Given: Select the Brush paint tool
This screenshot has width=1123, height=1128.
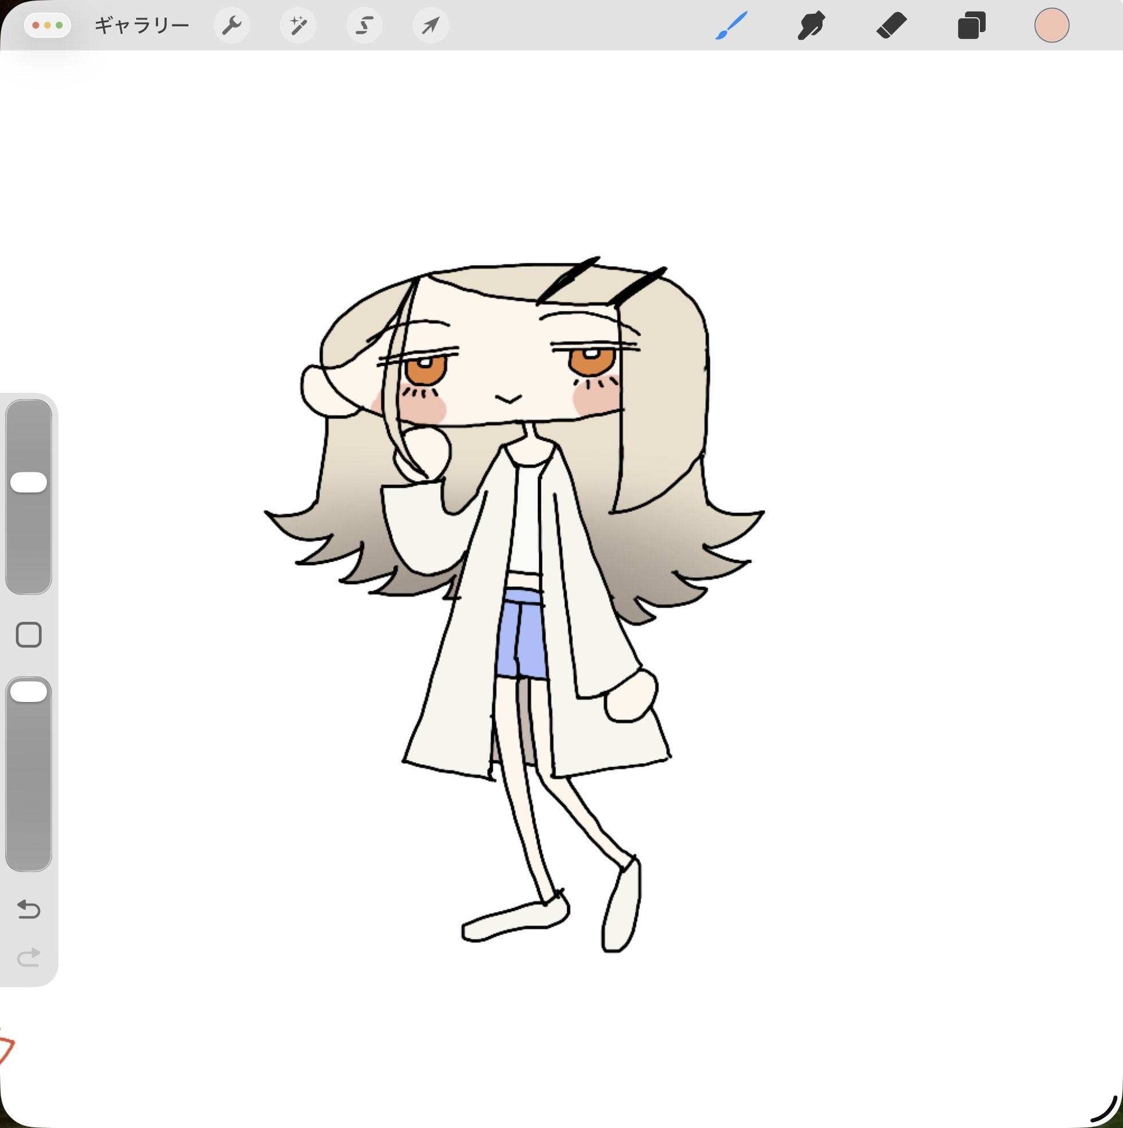Looking at the screenshot, I should point(731,26).
